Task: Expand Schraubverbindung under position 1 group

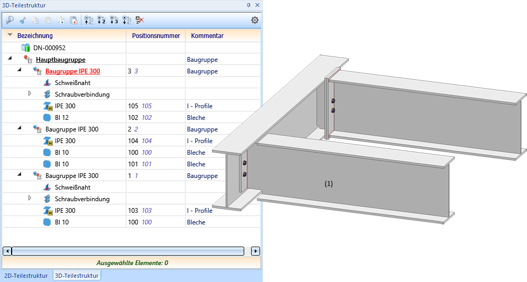Action: tap(30, 198)
